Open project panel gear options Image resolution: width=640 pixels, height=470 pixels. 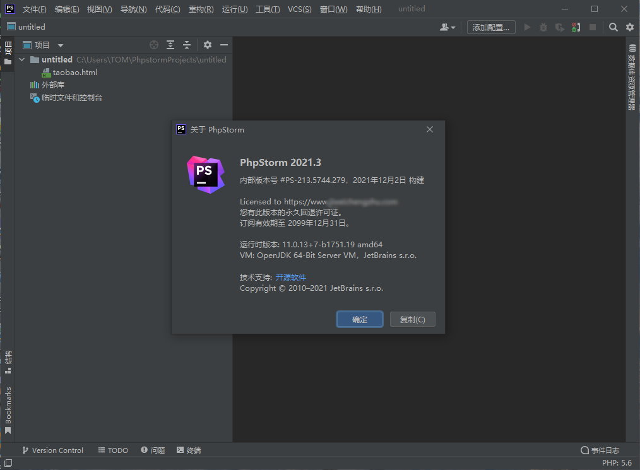208,45
